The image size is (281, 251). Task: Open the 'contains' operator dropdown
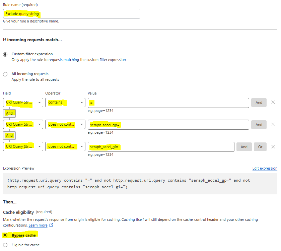(65, 103)
